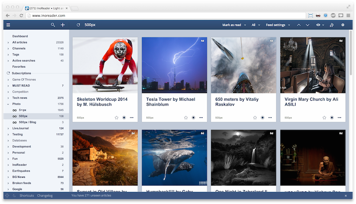Viewport: 356px width, 204px height.
Task: Open the Changelog link
Action: tap(45, 196)
